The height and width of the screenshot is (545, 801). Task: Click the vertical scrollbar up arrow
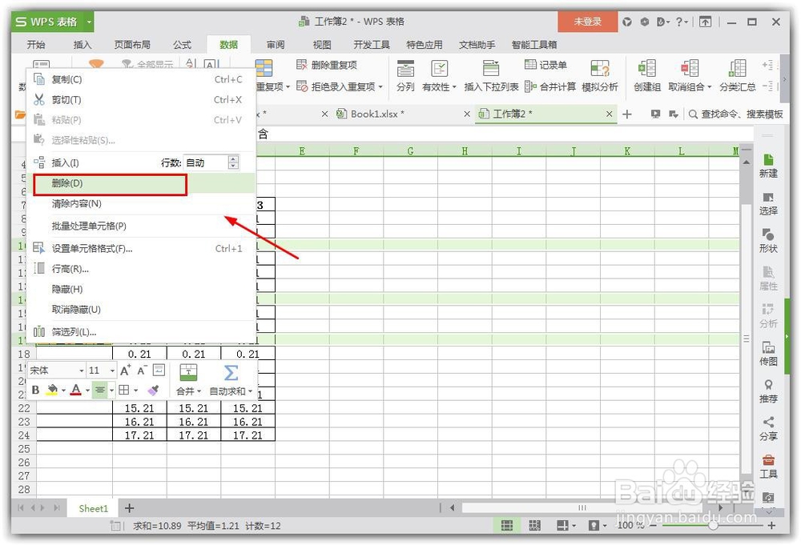coord(747,162)
